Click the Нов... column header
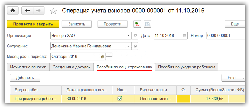The image size is (250, 108). 124,90
